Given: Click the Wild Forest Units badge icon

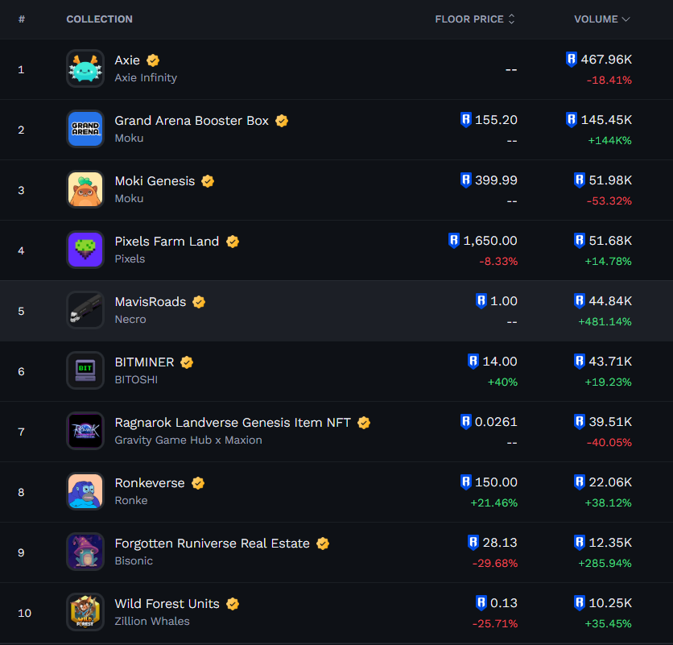Looking at the screenshot, I should [85, 612].
